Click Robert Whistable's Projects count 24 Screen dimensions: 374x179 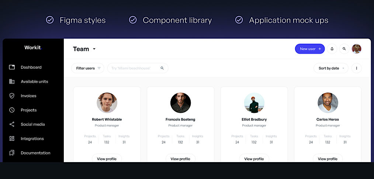pyautogui.click(x=90, y=142)
